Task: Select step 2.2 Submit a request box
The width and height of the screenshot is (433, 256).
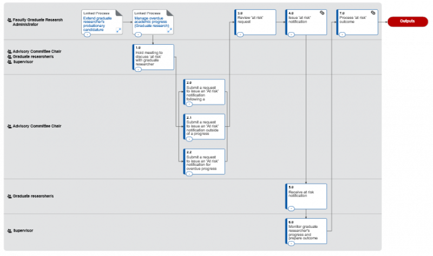Action: [204, 161]
